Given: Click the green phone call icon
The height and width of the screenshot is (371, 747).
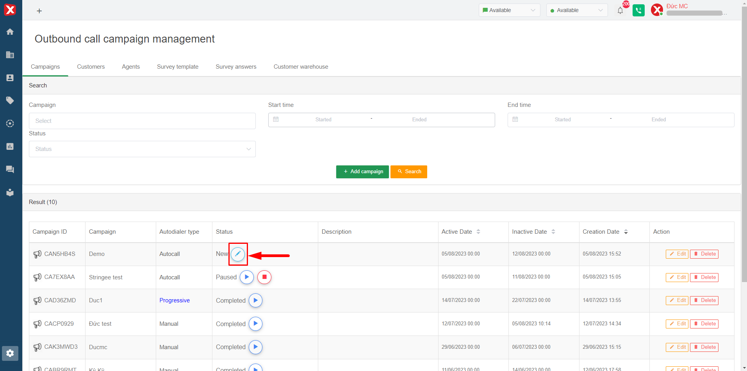Looking at the screenshot, I should (x=638, y=11).
